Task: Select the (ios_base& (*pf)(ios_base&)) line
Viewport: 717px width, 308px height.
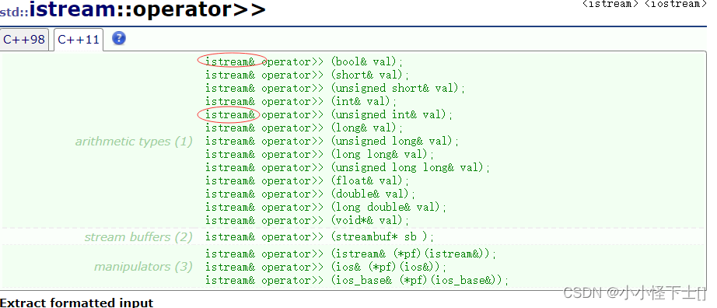Action: coord(357,280)
